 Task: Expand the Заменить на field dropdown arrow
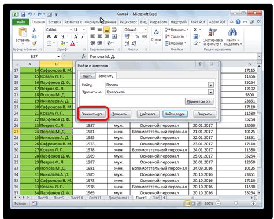(211, 92)
